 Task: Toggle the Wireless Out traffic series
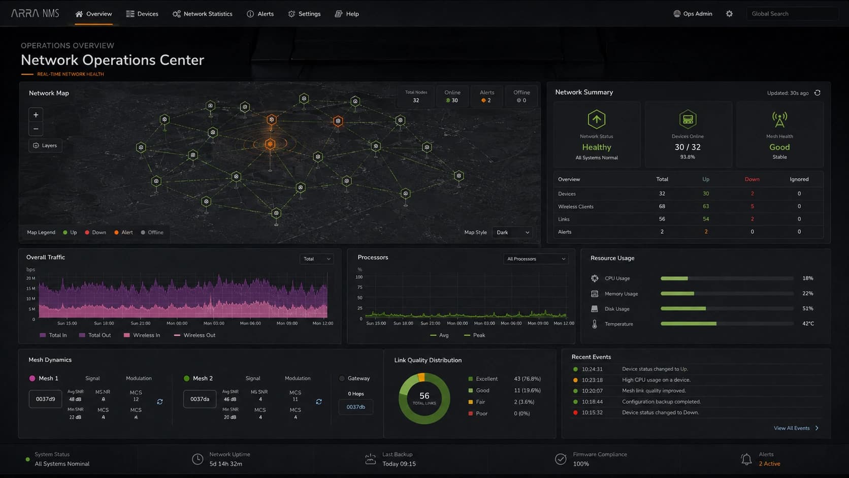(x=194, y=335)
